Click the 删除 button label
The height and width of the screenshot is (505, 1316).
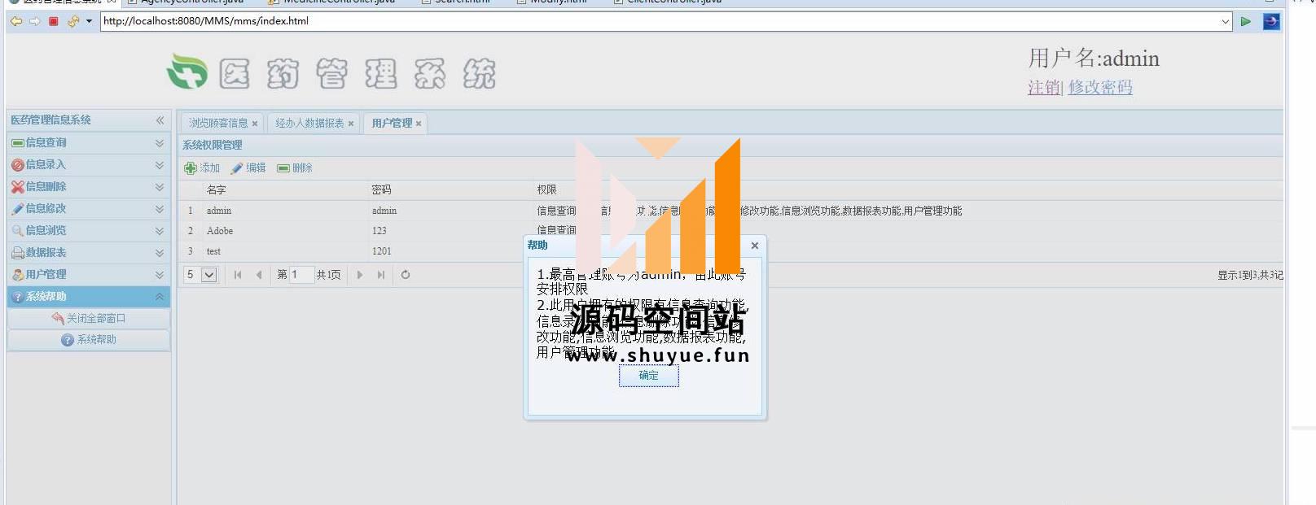tap(303, 168)
